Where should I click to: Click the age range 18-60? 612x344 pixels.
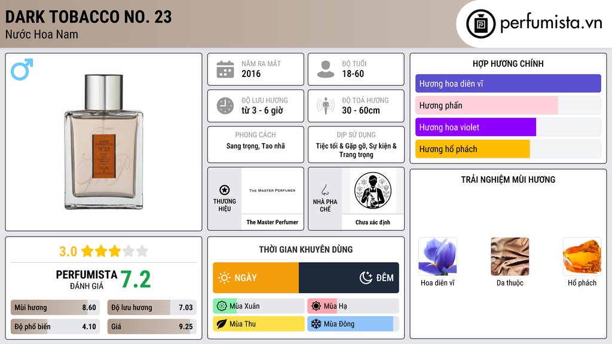click(353, 73)
